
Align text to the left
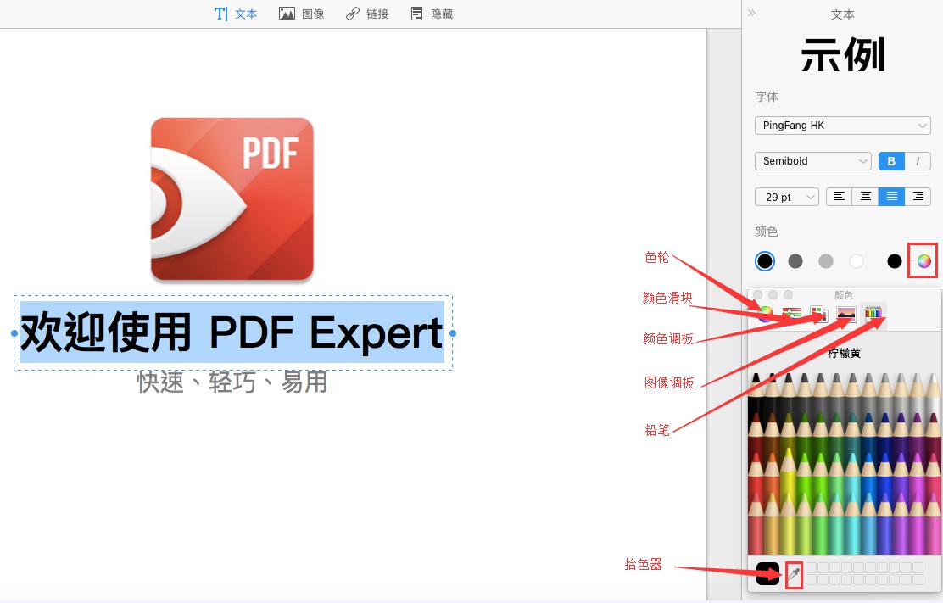(x=839, y=197)
